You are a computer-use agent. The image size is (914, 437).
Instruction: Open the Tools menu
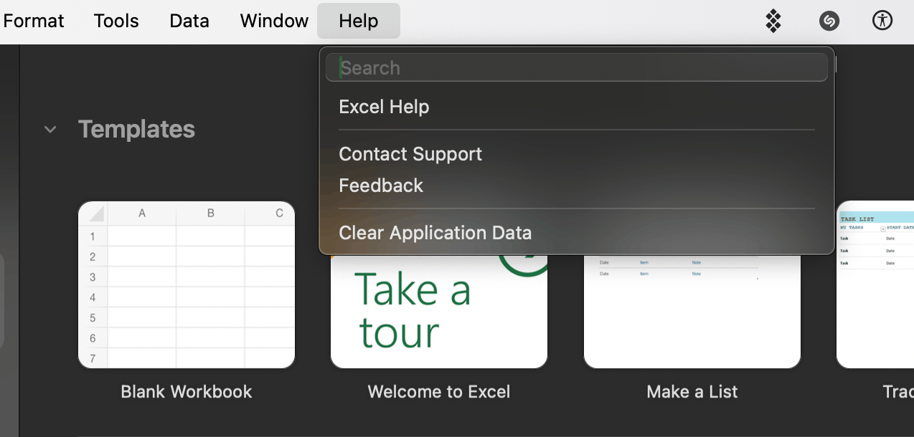point(116,21)
